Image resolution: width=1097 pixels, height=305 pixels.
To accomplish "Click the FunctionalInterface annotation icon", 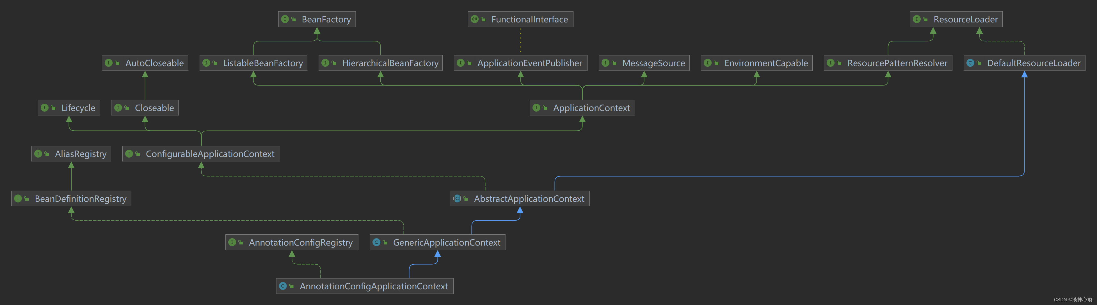I will (x=474, y=19).
